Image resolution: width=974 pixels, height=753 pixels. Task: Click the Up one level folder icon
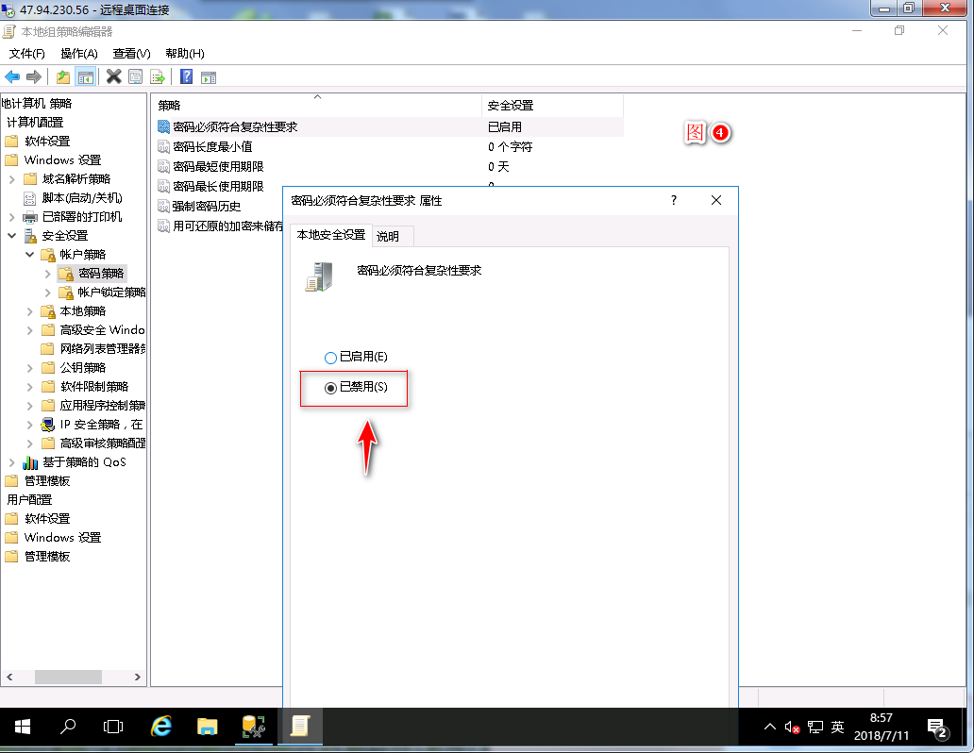tap(63, 77)
